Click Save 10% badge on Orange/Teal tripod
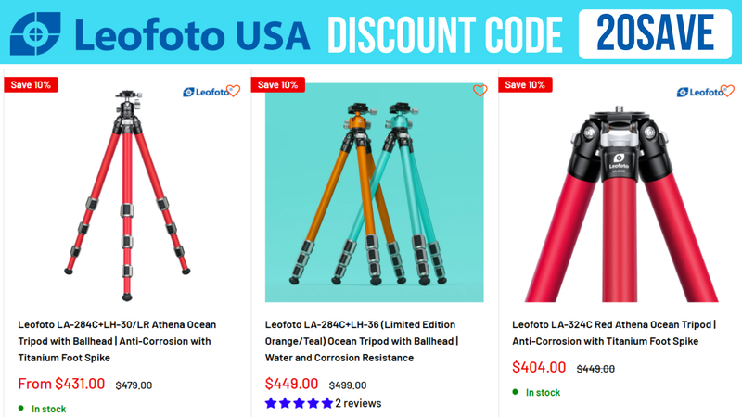The image size is (742, 417). click(277, 84)
